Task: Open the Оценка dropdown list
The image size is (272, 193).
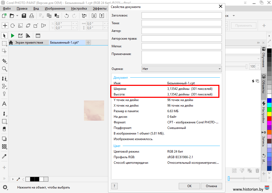Action: [x=181, y=69]
